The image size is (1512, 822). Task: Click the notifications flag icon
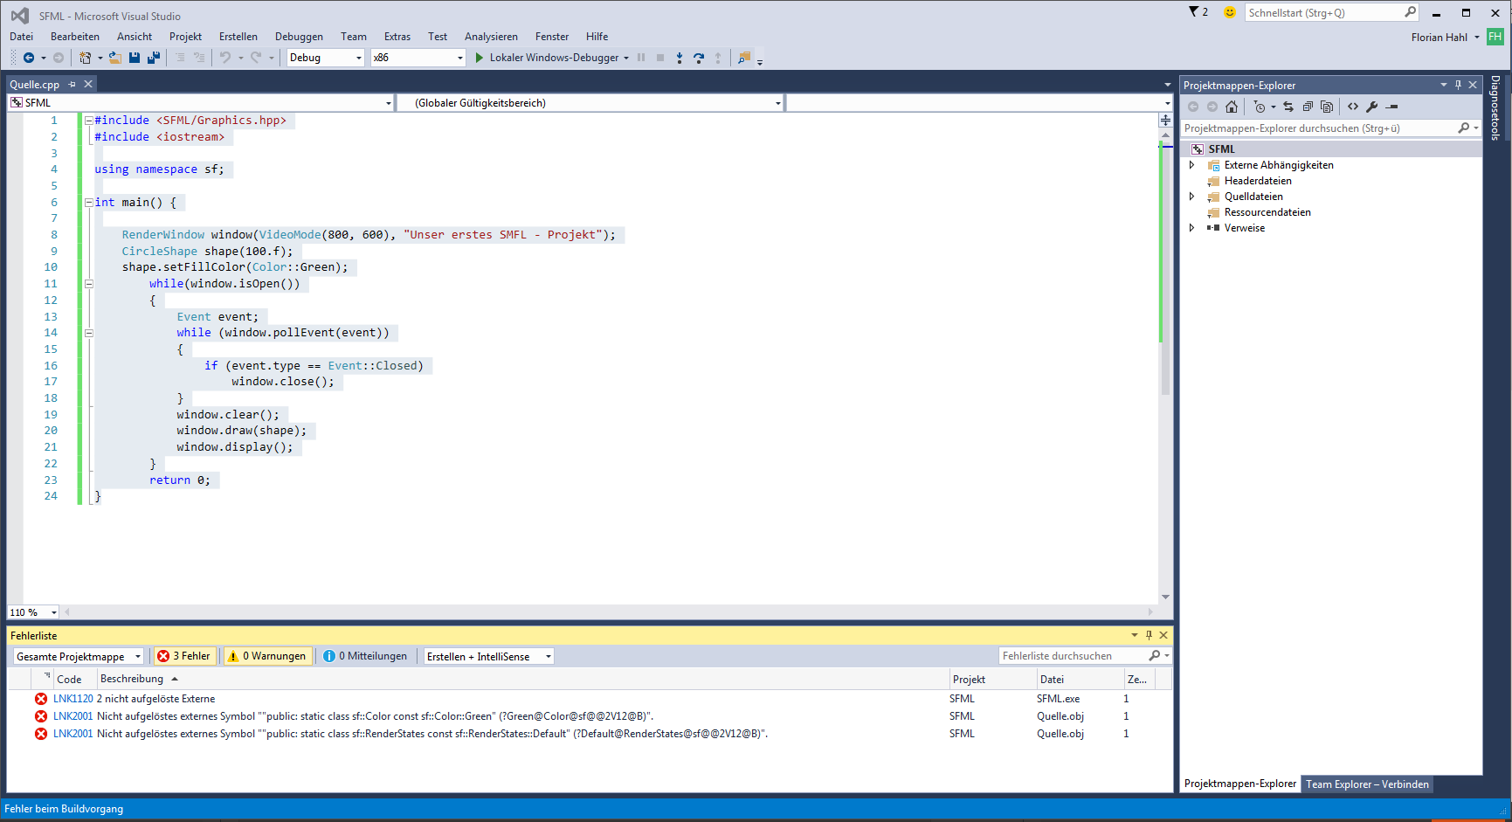pos(1194,12)
